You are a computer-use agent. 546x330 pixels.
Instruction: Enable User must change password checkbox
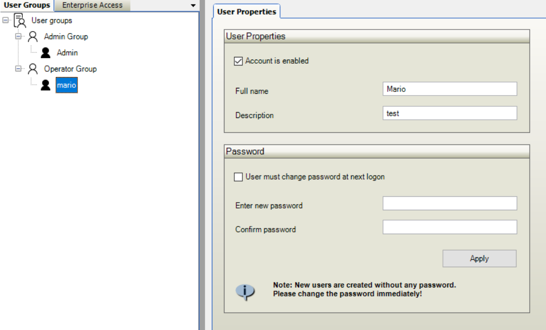[238, 177]
